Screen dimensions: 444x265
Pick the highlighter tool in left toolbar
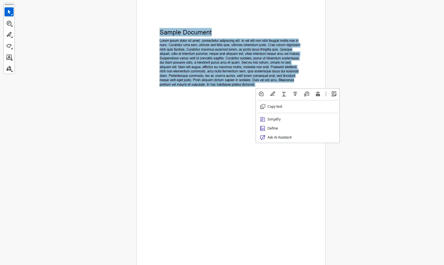[9, 35]
